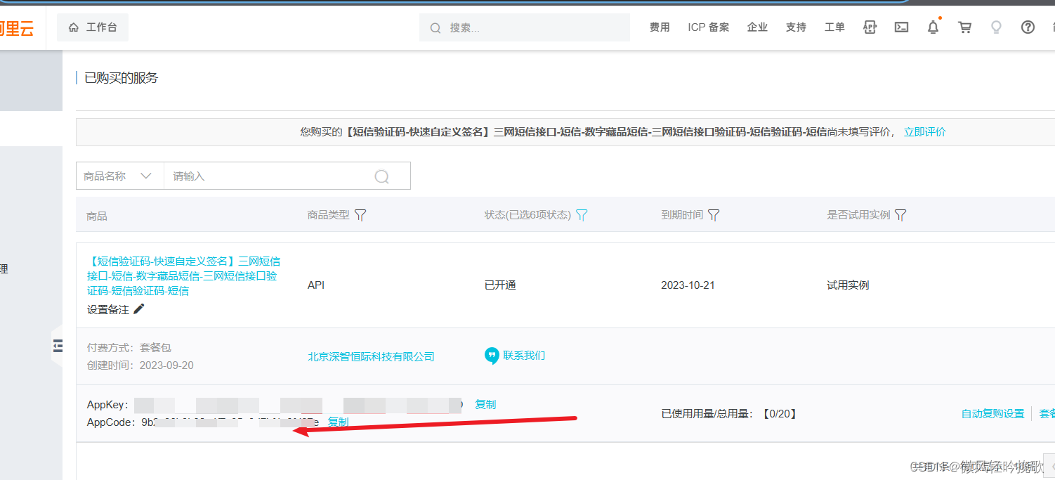Open 自动复购设置
Image resolution: width=1055 pixels, height=480 pixels.
[x=992, y=413]
